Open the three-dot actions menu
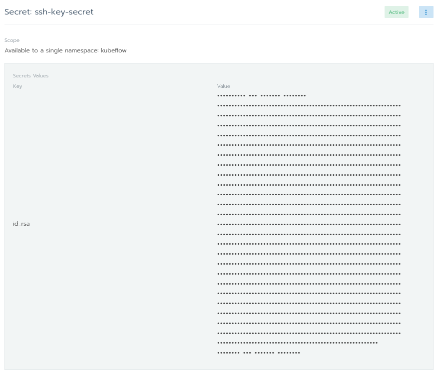 coord(426,12)
